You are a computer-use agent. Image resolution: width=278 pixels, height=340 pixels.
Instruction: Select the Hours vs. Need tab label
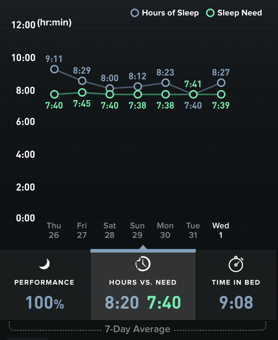143,282
